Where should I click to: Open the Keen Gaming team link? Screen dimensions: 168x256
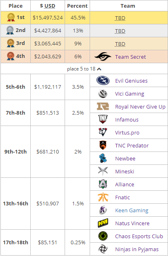click(x=132, y=210)
